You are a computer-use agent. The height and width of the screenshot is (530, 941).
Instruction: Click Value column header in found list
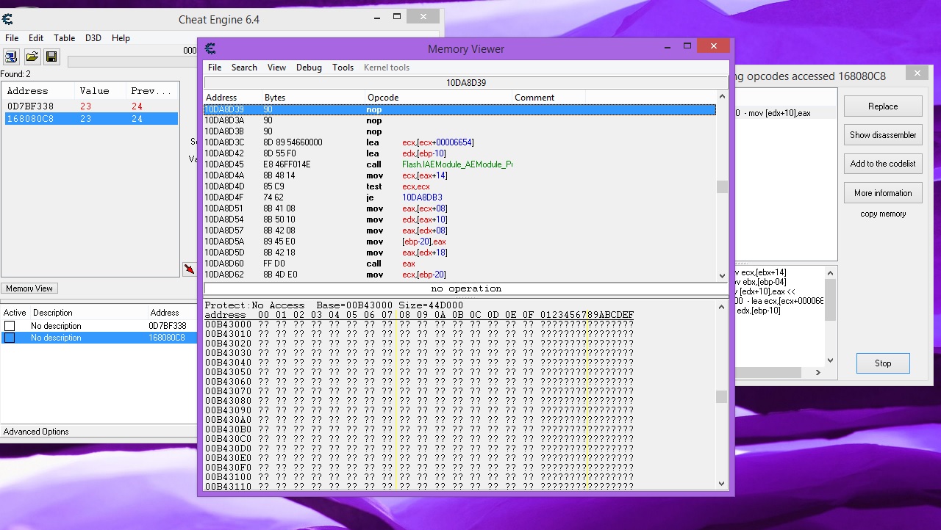(101, 91)
